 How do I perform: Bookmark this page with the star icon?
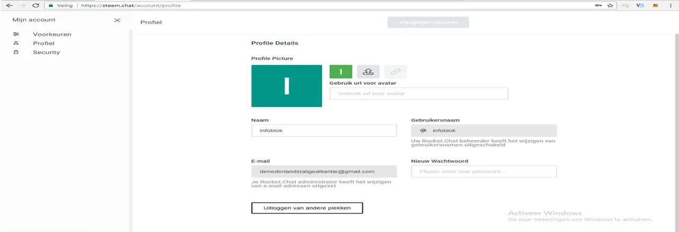[610, 5]
